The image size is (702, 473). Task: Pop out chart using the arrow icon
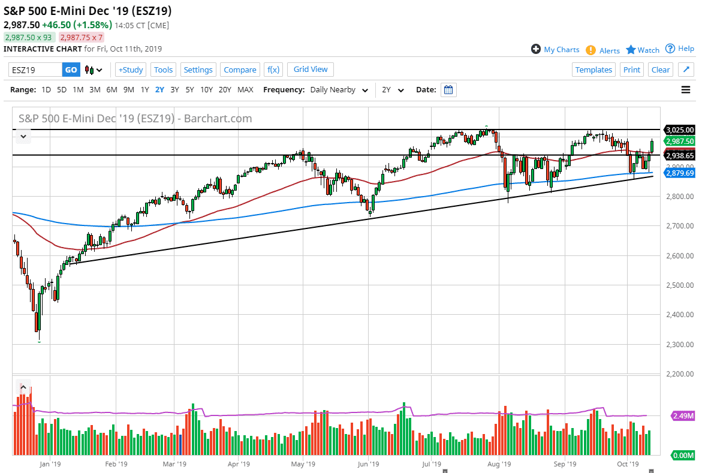click(685, 69)
